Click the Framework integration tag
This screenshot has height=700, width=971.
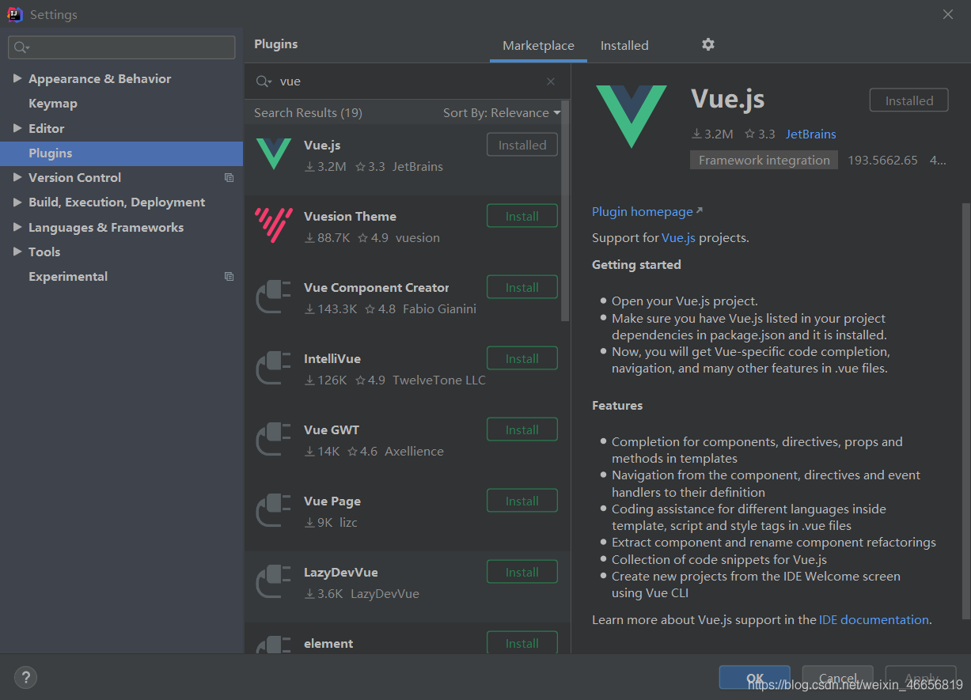tap(764, 160)
